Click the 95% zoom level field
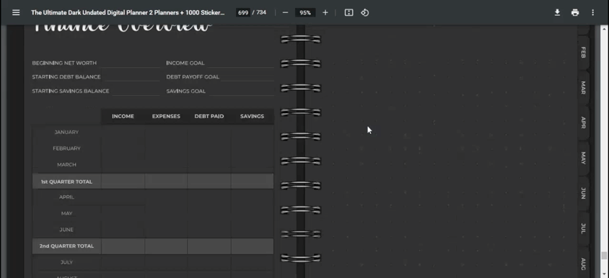The width and height of the screenshot is (609, 278). pos(305,12)
